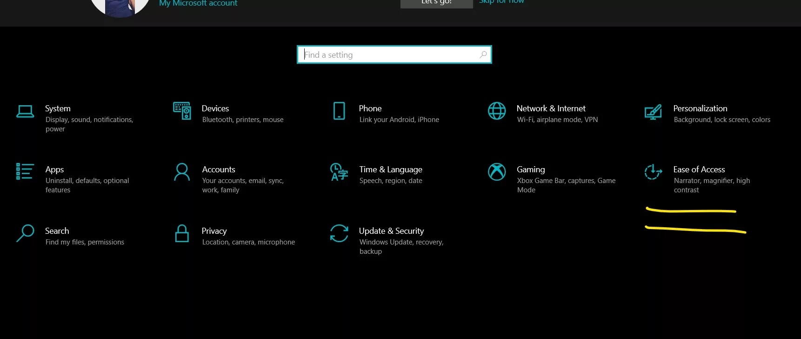Open Search settings title
Image resolution: width=801 pixels, height=339 pixels.
tap(57, 231)
